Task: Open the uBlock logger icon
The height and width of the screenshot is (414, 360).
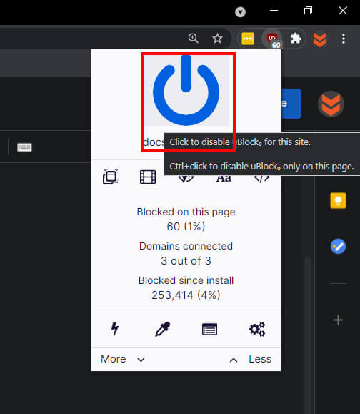Action: coord(210,329)
